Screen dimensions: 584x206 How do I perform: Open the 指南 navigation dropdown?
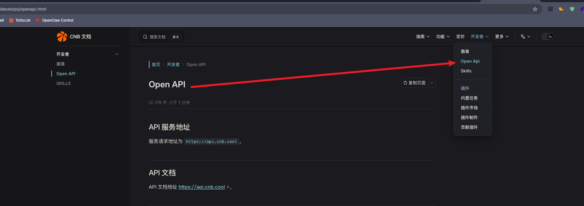click(x=423, y=37)
